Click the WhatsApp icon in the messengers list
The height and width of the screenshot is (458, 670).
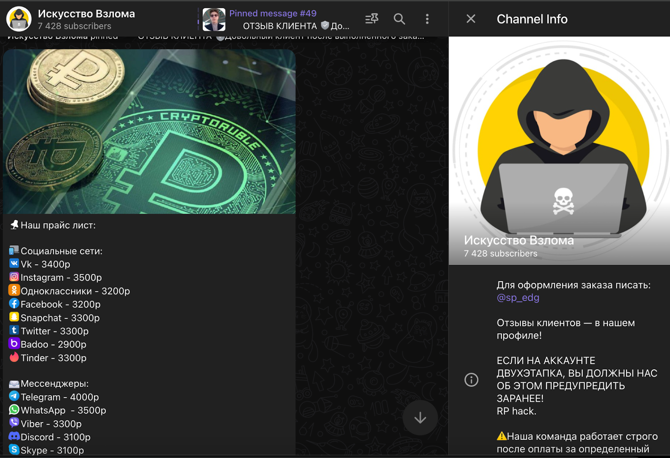click(14, 409)
